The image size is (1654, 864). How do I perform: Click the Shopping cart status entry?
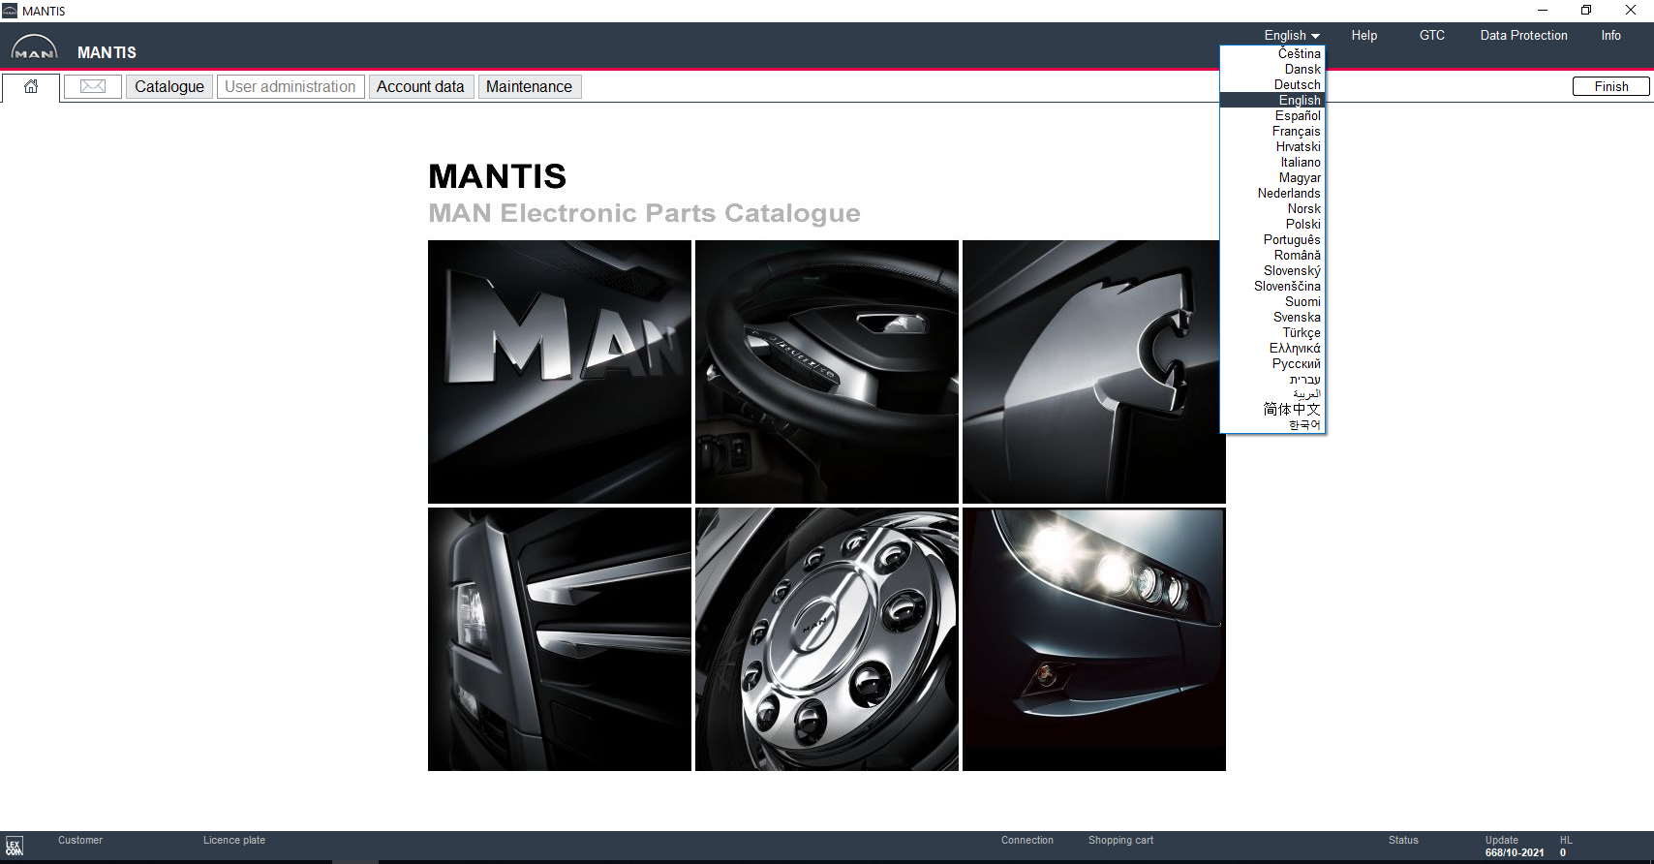[1120, 840]
